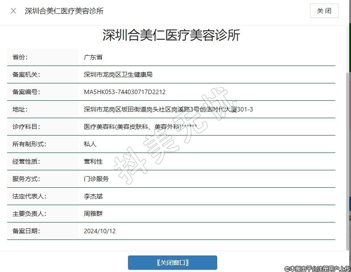This screenshot has width=351, height=272.
Task: Click the X icon in dialog header
Action: [13, 11]
